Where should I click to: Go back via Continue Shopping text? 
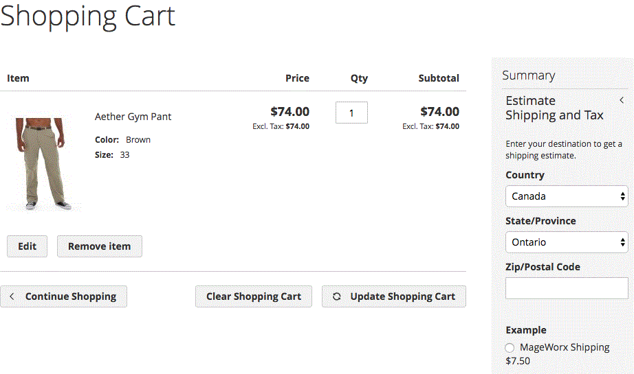coord(71,296)
